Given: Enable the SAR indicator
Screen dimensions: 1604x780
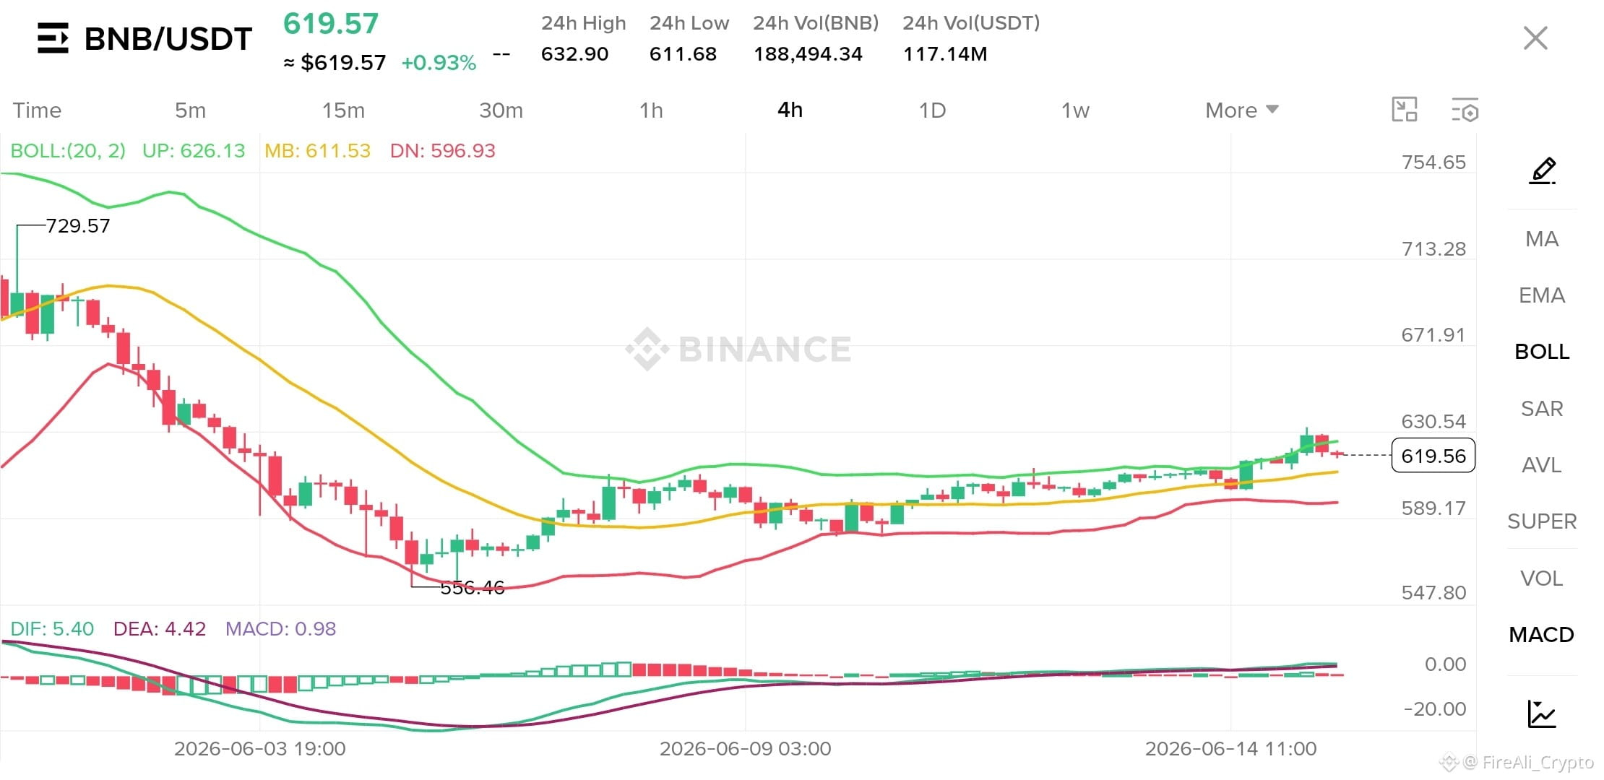Looking at the screenshot, I should pos(1542,409).
